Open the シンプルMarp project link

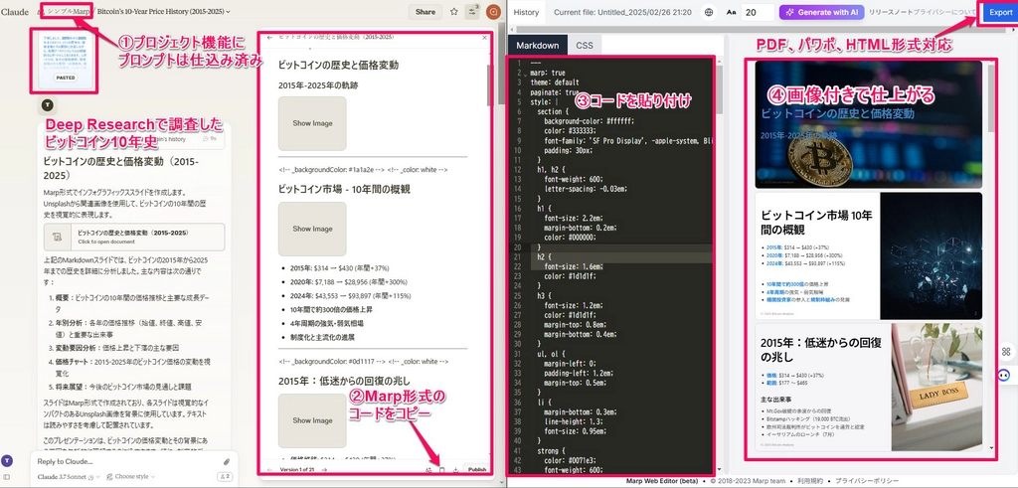(68, 12)
